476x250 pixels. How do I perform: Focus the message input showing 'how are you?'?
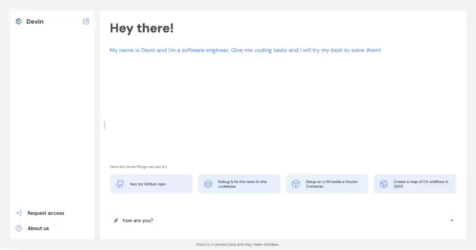pos(284,220)
